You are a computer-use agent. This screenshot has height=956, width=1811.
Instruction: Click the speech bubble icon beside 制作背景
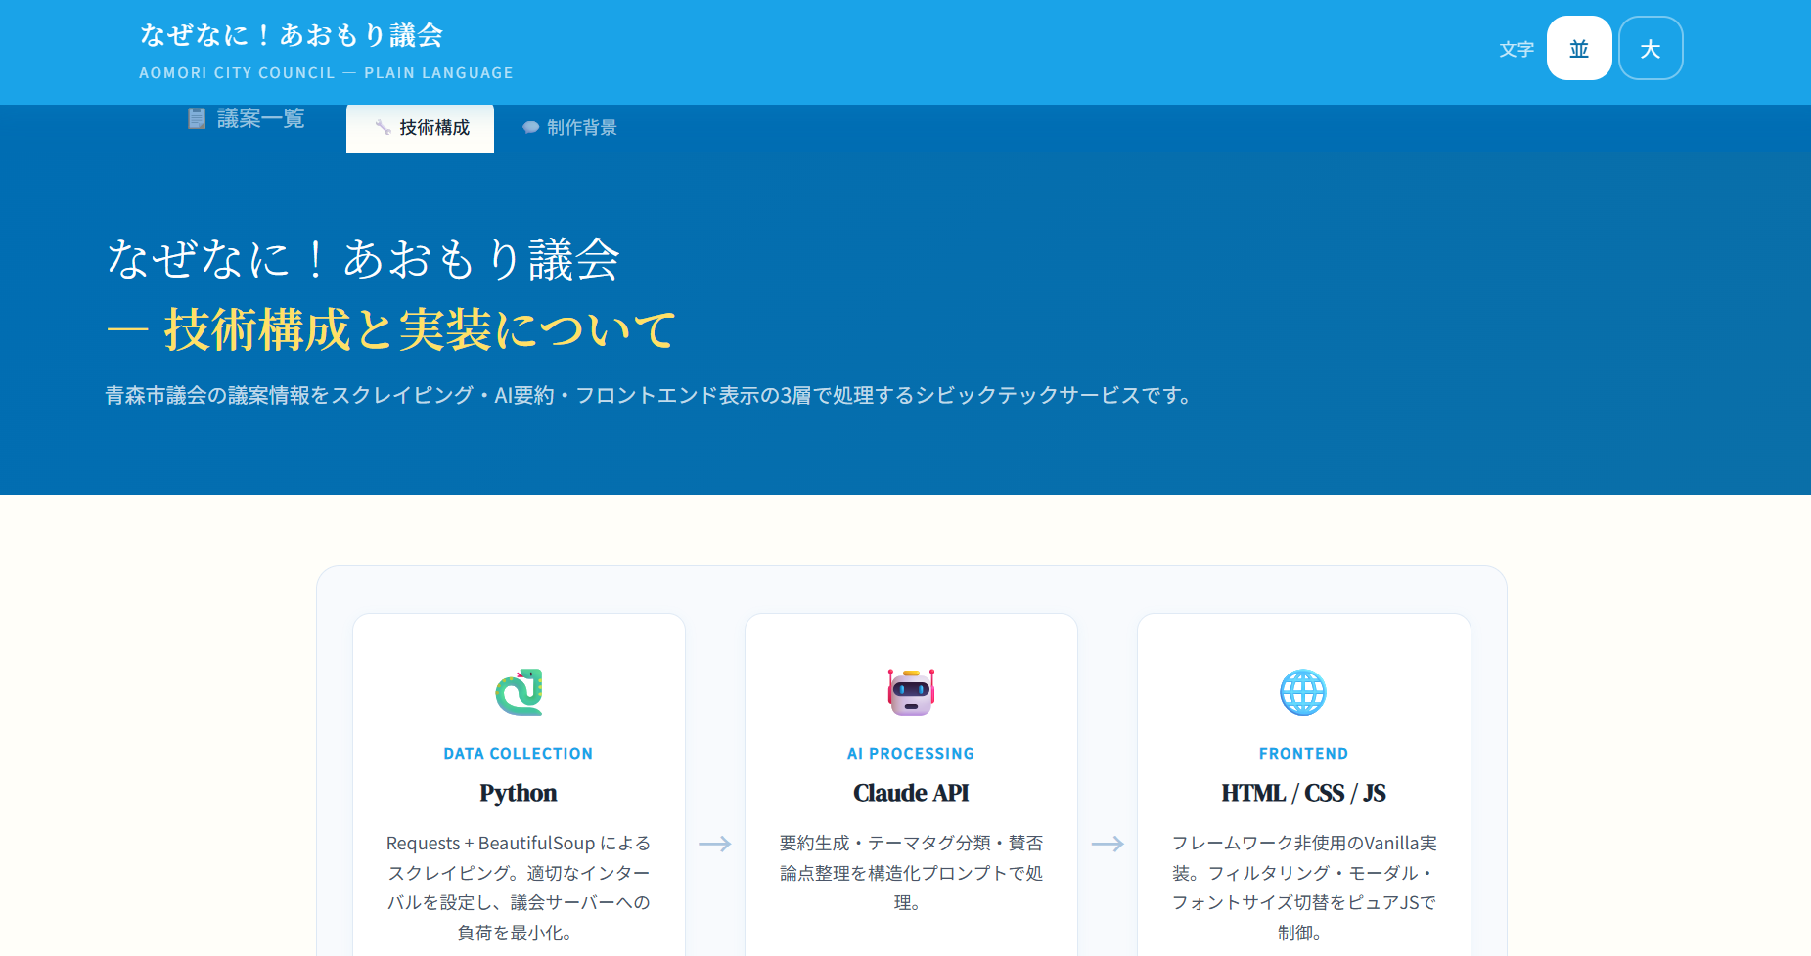[x=530, y=128]
